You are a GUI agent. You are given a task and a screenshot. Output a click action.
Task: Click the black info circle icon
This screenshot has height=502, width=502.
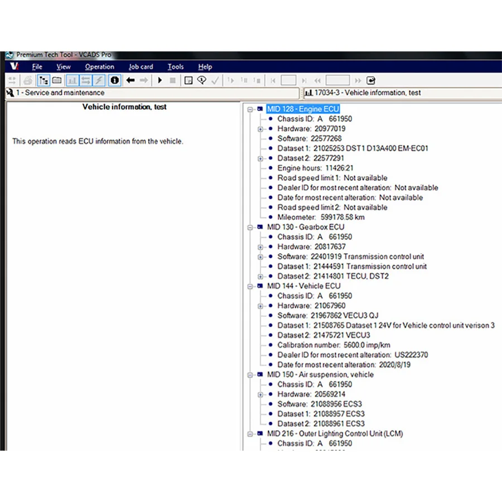pos(114,80)
